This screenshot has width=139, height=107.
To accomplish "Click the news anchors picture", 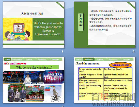I will pyautogui.click(x=34, y=77).
